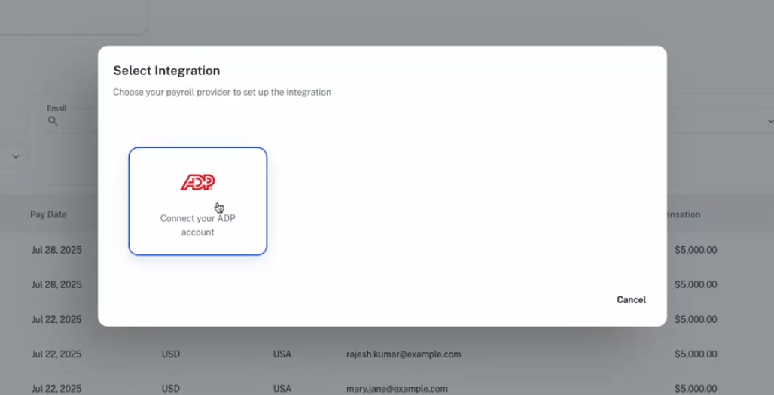Click 'Choose your payroll provider' subtitle text
This screenshot has height=395, width=774.
click(x=221, y=92)
